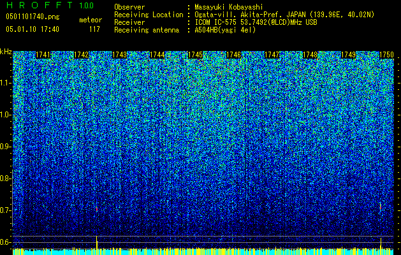Screen dimensions: 401x255
Task: Click the ICOM IC-575 53.7492 MHz USB text
Action: click(256, 22)
